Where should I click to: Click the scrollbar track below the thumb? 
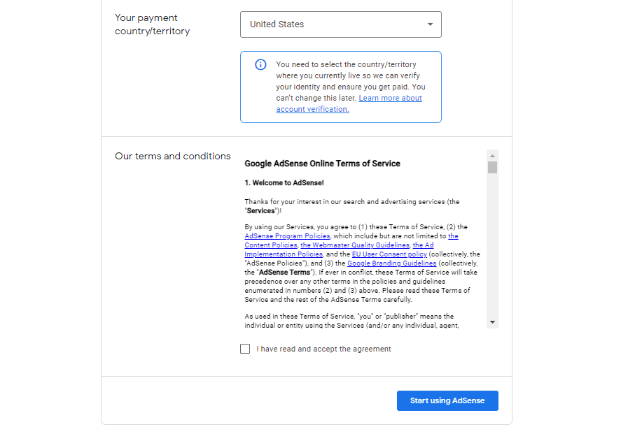coord(492,245)
